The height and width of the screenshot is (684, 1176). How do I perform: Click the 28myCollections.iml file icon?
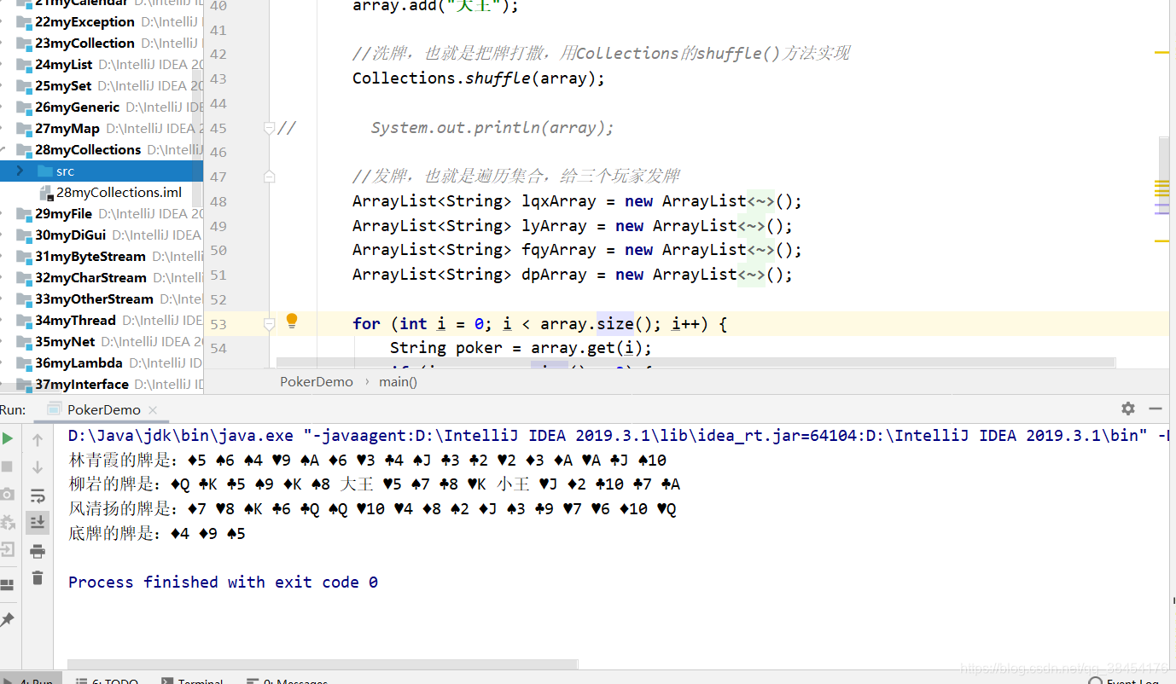(x=47, y=193)
